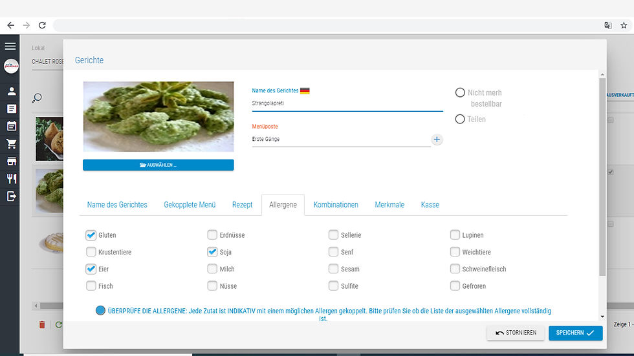Click the Menüposte Erste Gänge field
Image resolution: width=634 pixels, height=356 pixels.
[x=342, y=140]
